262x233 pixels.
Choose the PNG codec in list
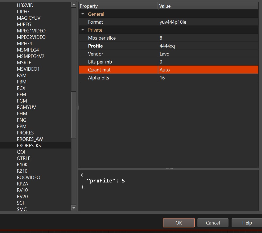click(x=21, y=120)
